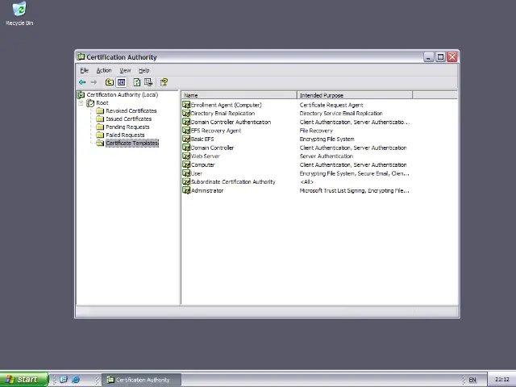Click the Domain Controller Authentication template icon
The height and width of the screenshot is (387, 516).
[x=186, y=122]
